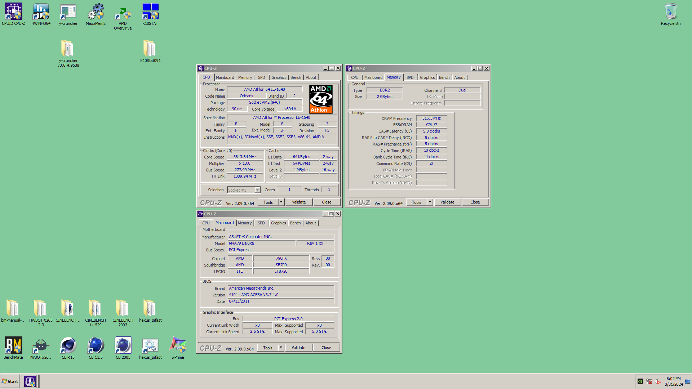Switch to Memory tab in the CPU window

(x=245, y=77)
